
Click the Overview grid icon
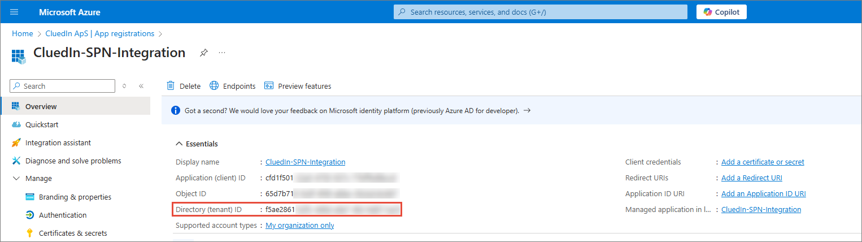[x=16, y=106]
